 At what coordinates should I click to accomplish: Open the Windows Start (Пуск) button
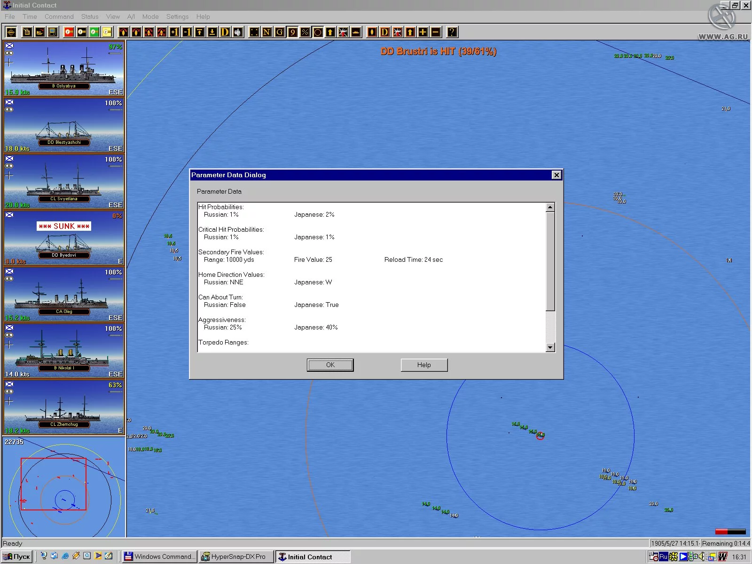pyautogui.click(x=17, y=556)
